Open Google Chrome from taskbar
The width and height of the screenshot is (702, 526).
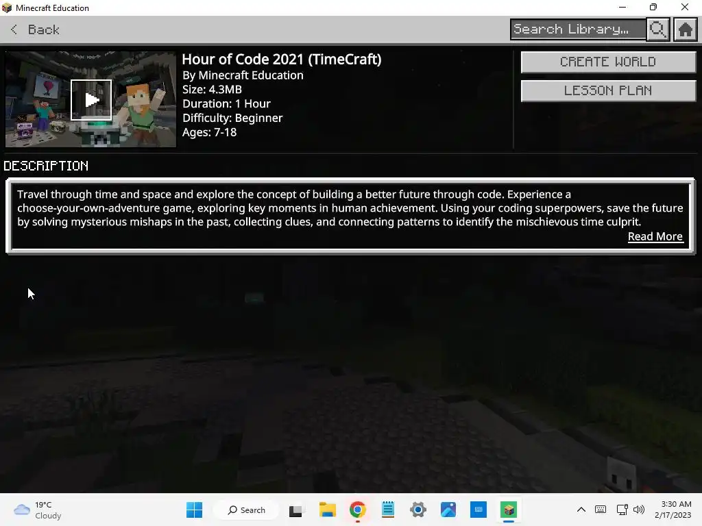357,510
